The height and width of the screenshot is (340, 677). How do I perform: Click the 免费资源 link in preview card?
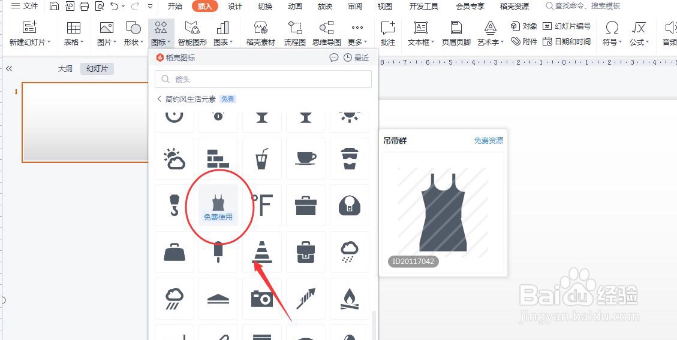[x=489, y=141]
